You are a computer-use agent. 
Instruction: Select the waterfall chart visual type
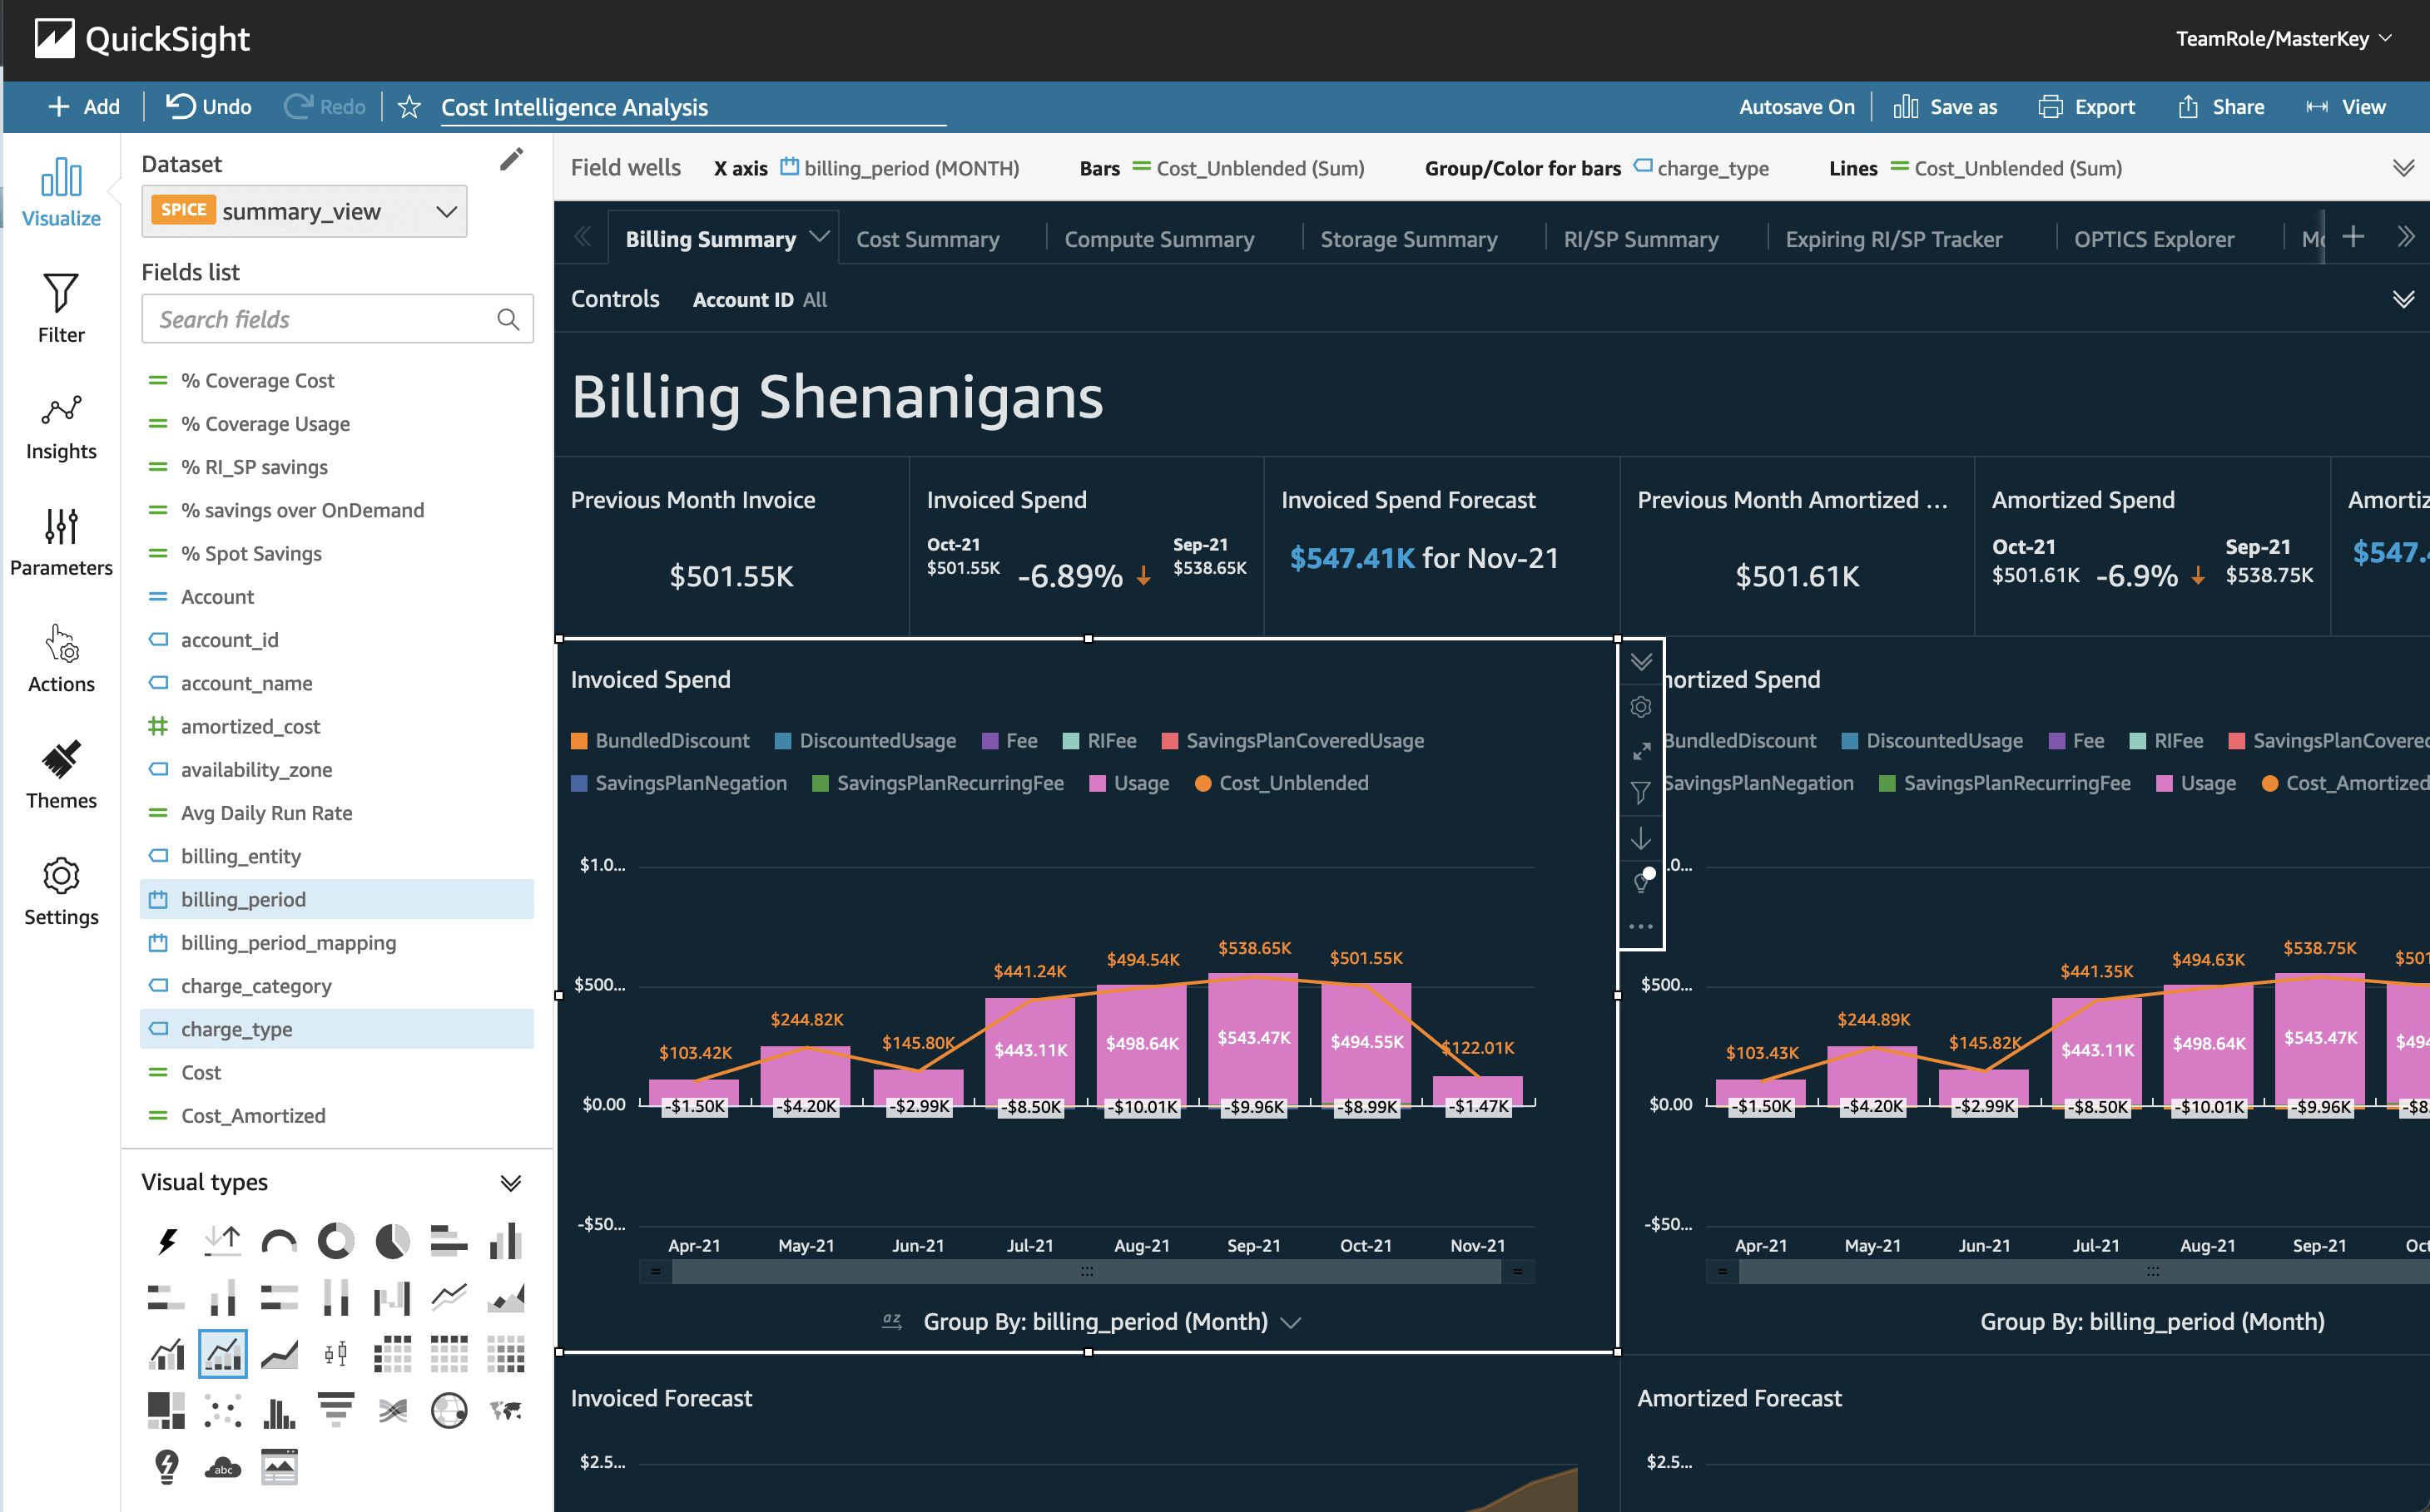[x=392, y=1298]
